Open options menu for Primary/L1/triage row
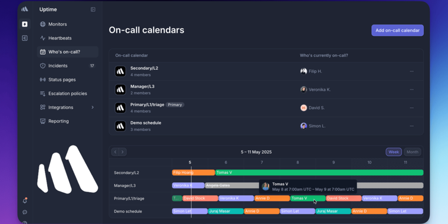The width and height of the screenshot is (448, 224). (411, 108)
